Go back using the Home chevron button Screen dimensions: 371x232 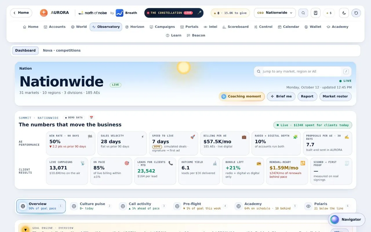point(21,13)
